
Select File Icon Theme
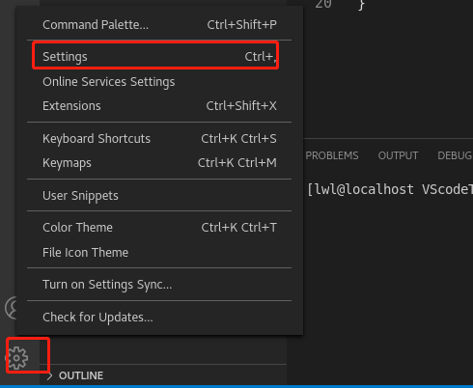pyautogui.click(x=159, y=253)
